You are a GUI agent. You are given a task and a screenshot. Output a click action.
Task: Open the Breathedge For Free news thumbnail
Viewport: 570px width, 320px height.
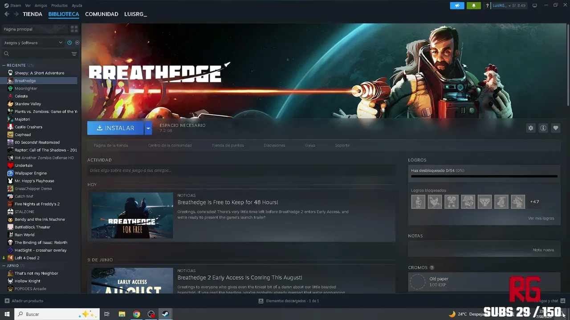click(x=132, y=216)
